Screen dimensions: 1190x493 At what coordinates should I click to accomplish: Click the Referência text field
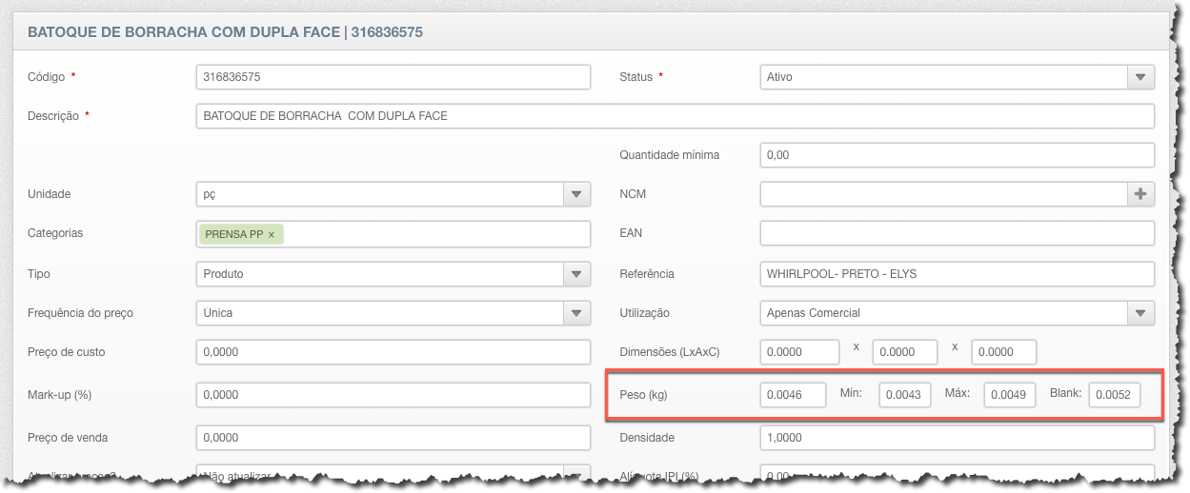957,274
